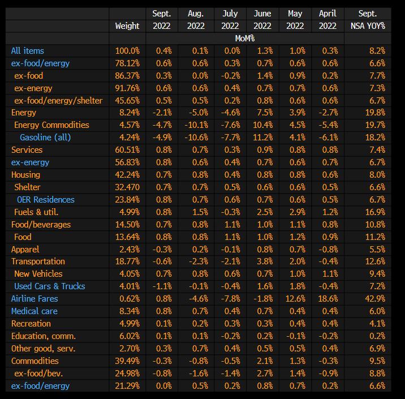The height and width of the screenshot is (399, 405).
Task: Open the 'Gasoline (all)' row link
Action: (45, 138)
